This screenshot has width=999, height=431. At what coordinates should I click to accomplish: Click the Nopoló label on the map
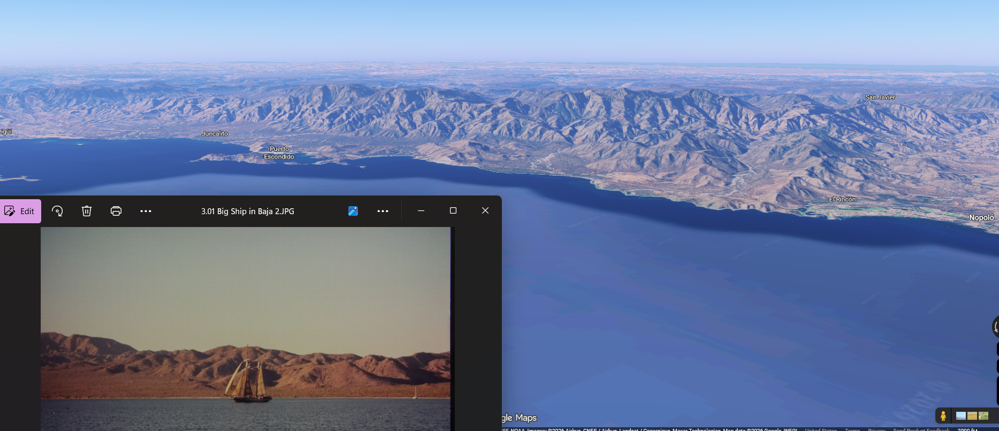[x=981, y=217]
